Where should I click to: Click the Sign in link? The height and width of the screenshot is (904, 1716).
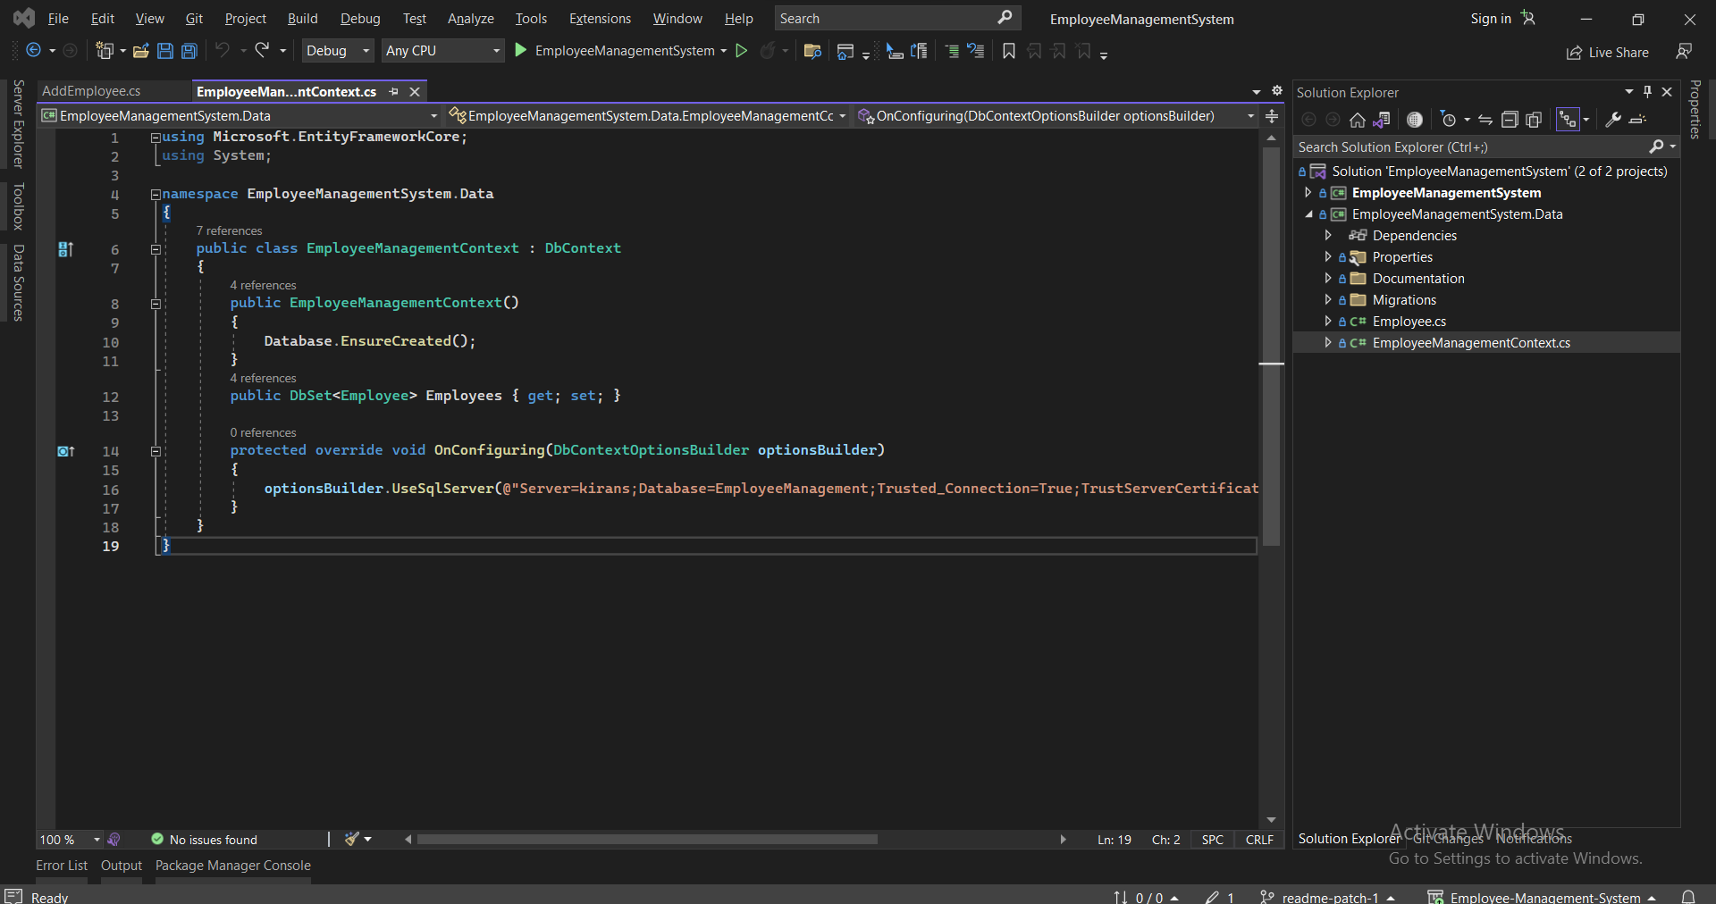[x=1491, y=19]
